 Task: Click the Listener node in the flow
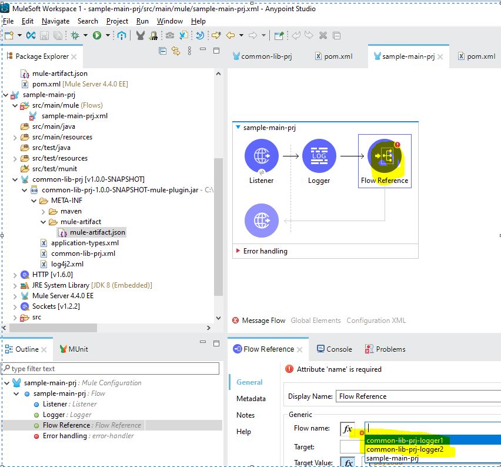click(261, 157)
